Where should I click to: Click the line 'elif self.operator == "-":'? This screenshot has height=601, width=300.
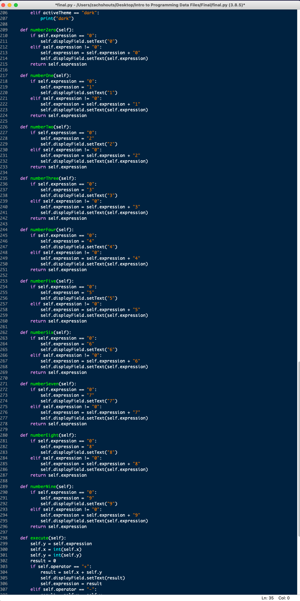click(x=63, y=589)
